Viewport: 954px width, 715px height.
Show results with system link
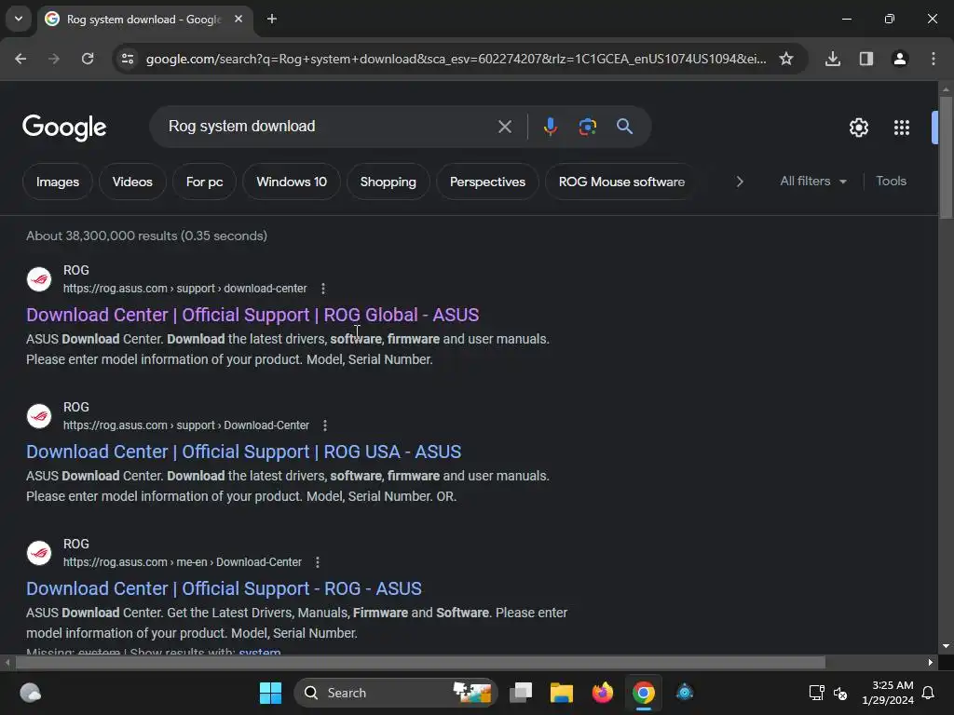pos(260,652)
